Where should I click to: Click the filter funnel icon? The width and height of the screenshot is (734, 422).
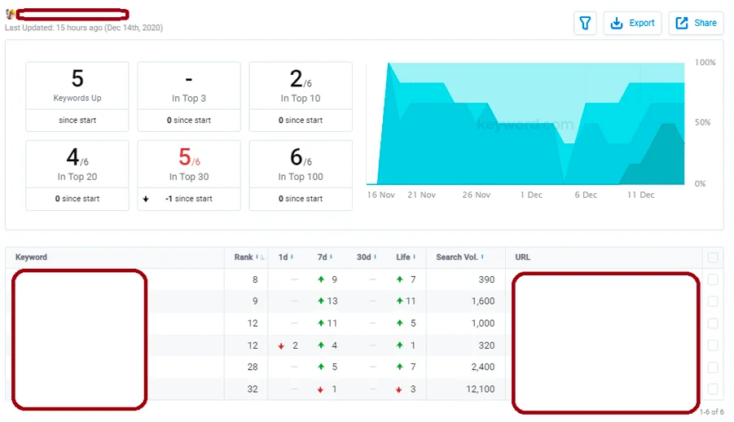tap(585, 23)
